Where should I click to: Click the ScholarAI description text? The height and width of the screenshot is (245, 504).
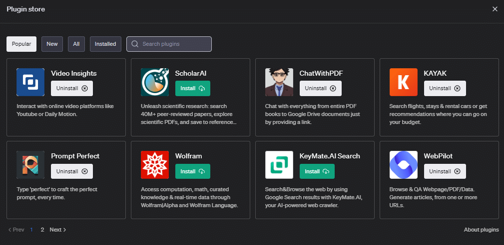click(189, 114)
